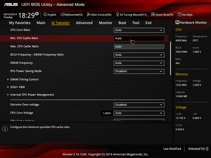Open BCLK Frequency : DRAM Frequency Ratio dropdown
This screenshot has width=211, height=158.
(139, 55)
